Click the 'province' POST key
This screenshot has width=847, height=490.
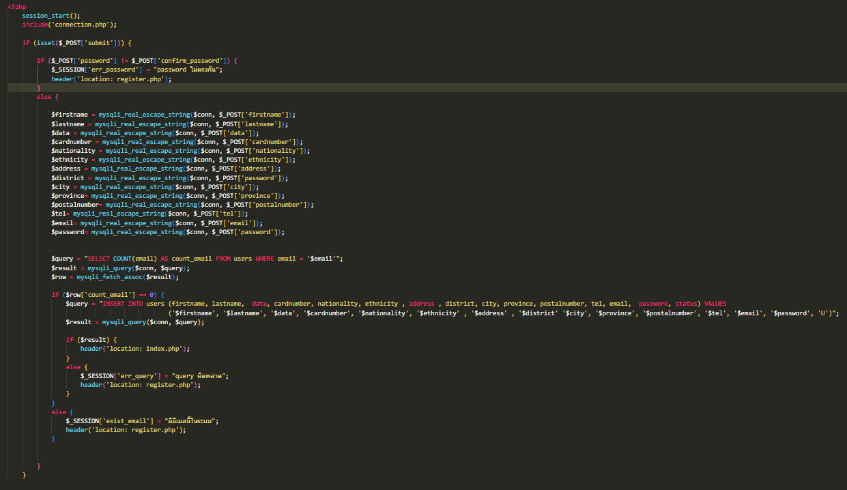tap(257, 196)
